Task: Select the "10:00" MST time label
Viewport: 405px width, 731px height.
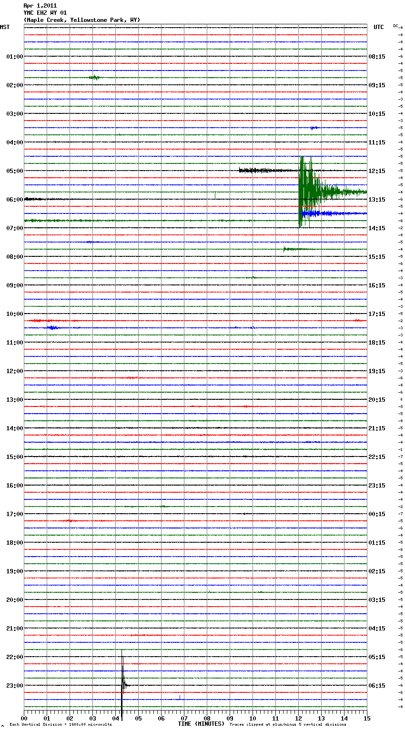Action: [15, 314]
